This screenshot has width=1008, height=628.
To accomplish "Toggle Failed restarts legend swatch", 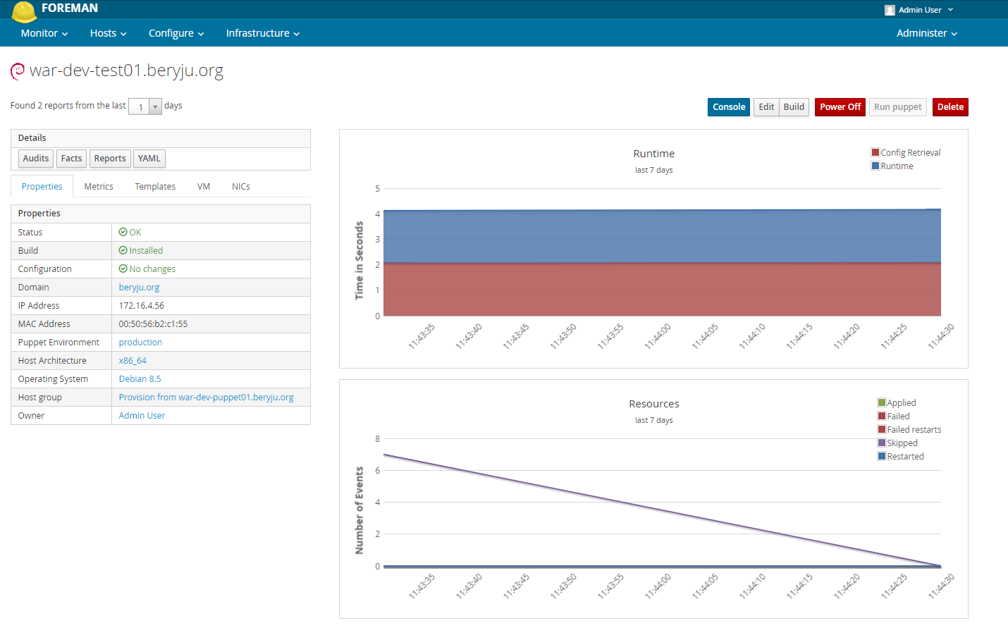I will (882, 429).
